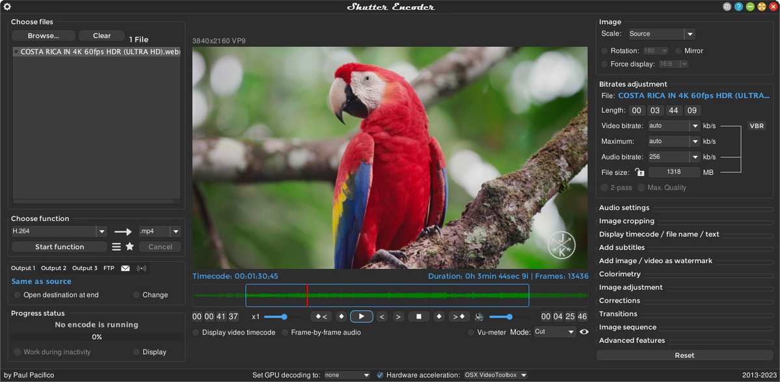This screenshot has height=382, width=780.
Task: Click the Reset button
Action: coord(684,355)
